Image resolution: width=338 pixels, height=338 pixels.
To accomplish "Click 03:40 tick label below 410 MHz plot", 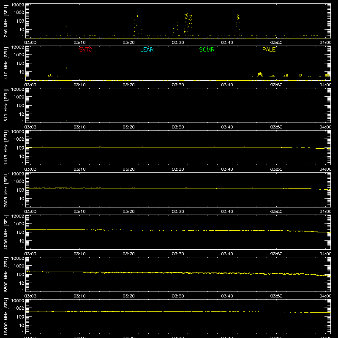I will (227, 85).
